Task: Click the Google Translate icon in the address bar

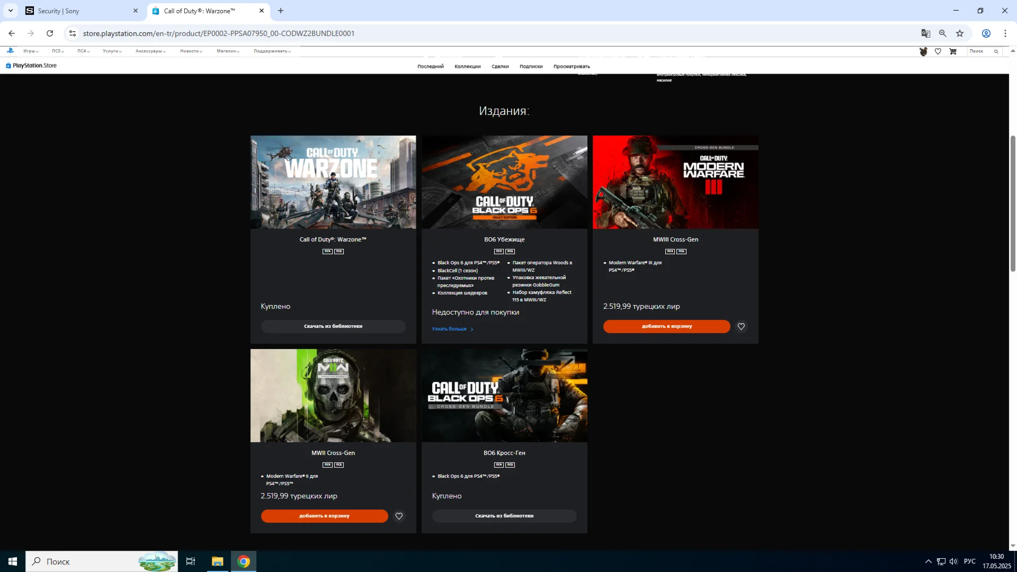Action: point(925,33)
